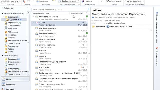Collapse the reading pane header arrow
Screen dimensions: 160x90
click(151, 30)
